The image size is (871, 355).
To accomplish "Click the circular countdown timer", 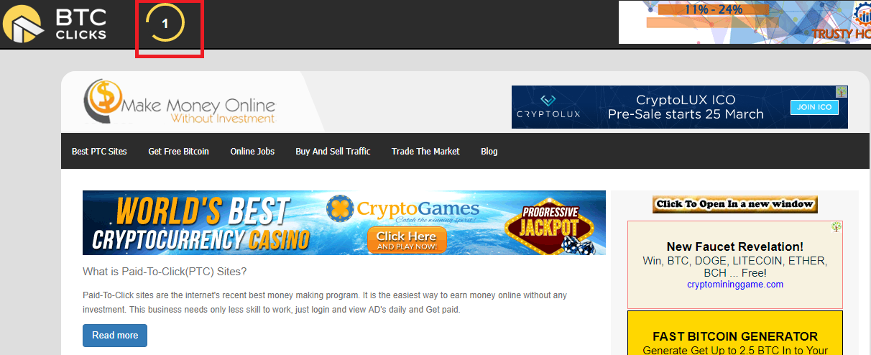I will 165,24.
